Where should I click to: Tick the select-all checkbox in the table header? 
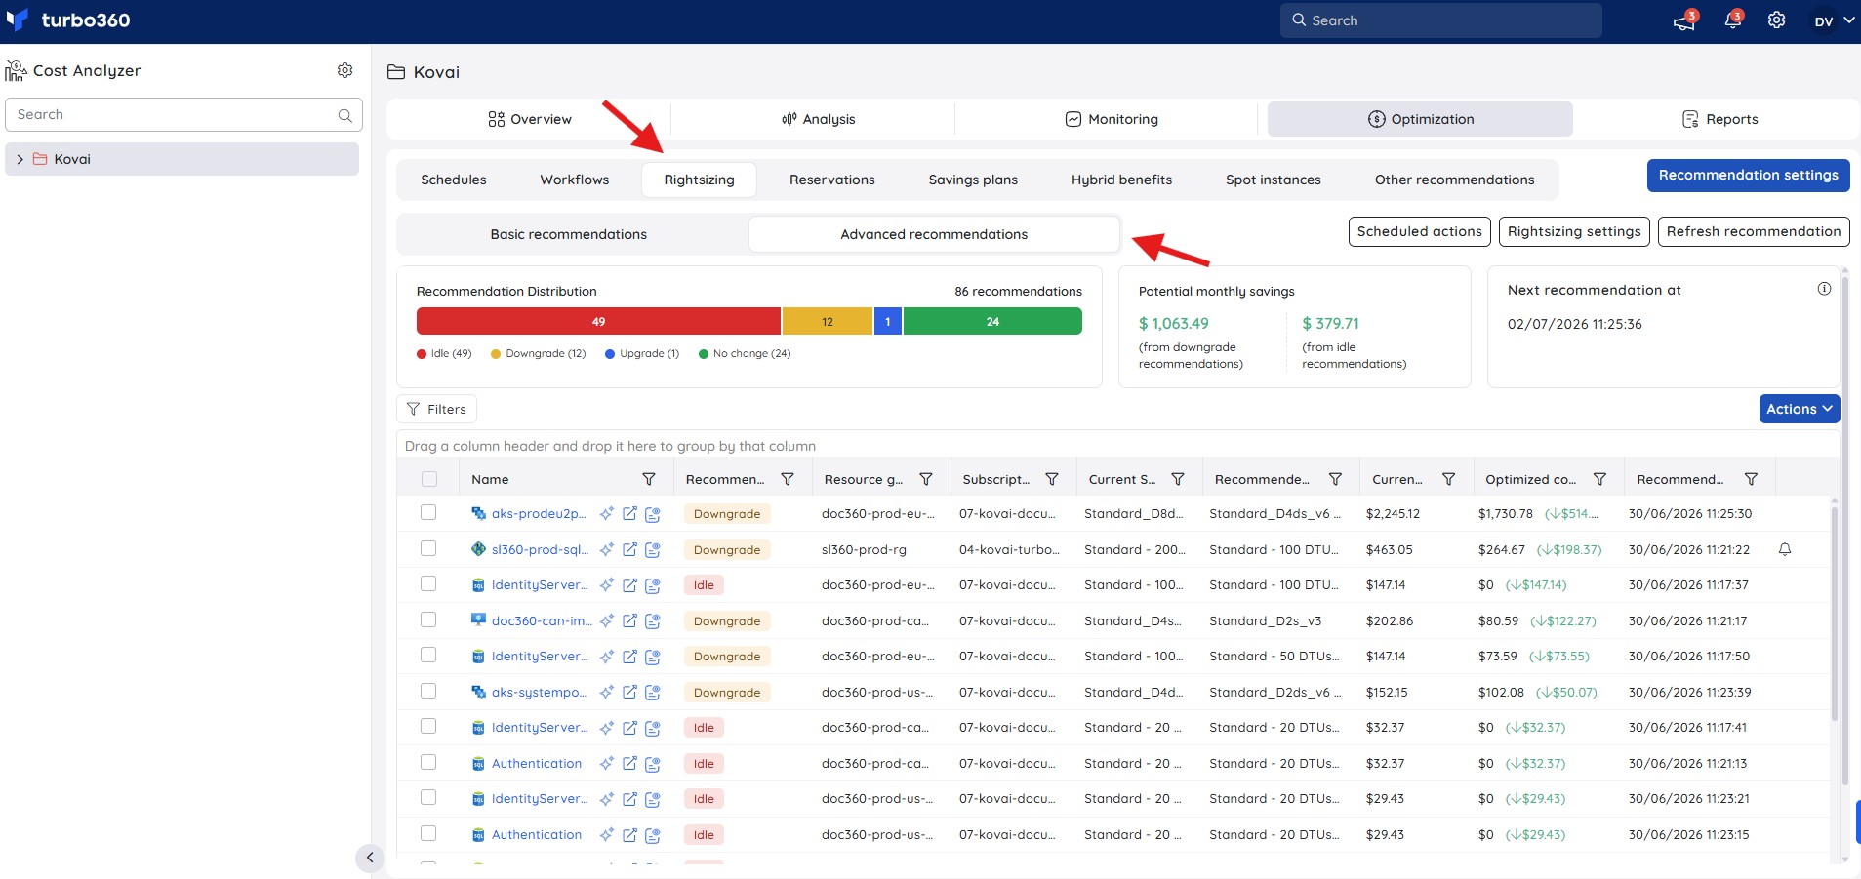coord(429,479)
